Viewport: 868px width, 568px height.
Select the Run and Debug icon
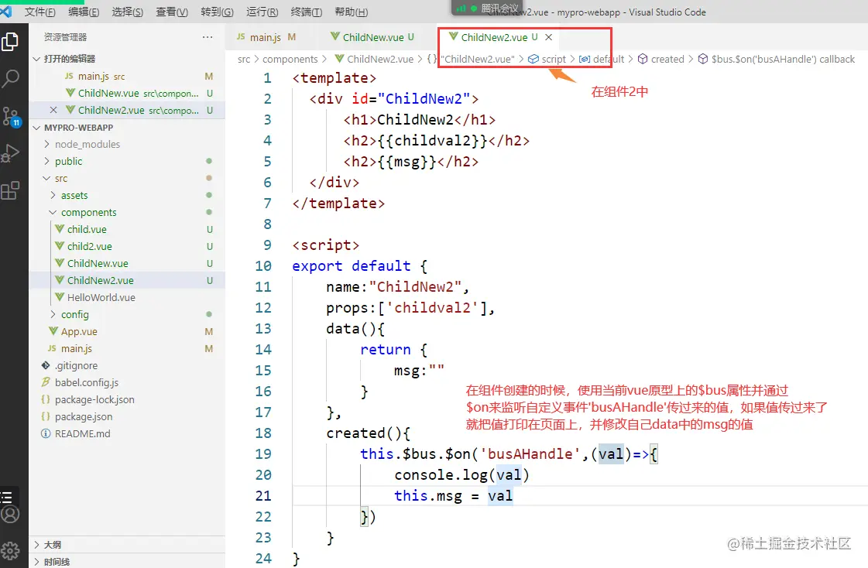[x=11, y=152]
